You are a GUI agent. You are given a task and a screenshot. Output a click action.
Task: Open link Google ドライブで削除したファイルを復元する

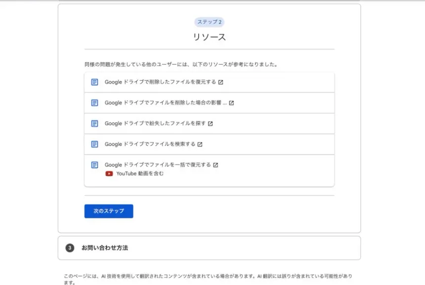coord(160,82)
